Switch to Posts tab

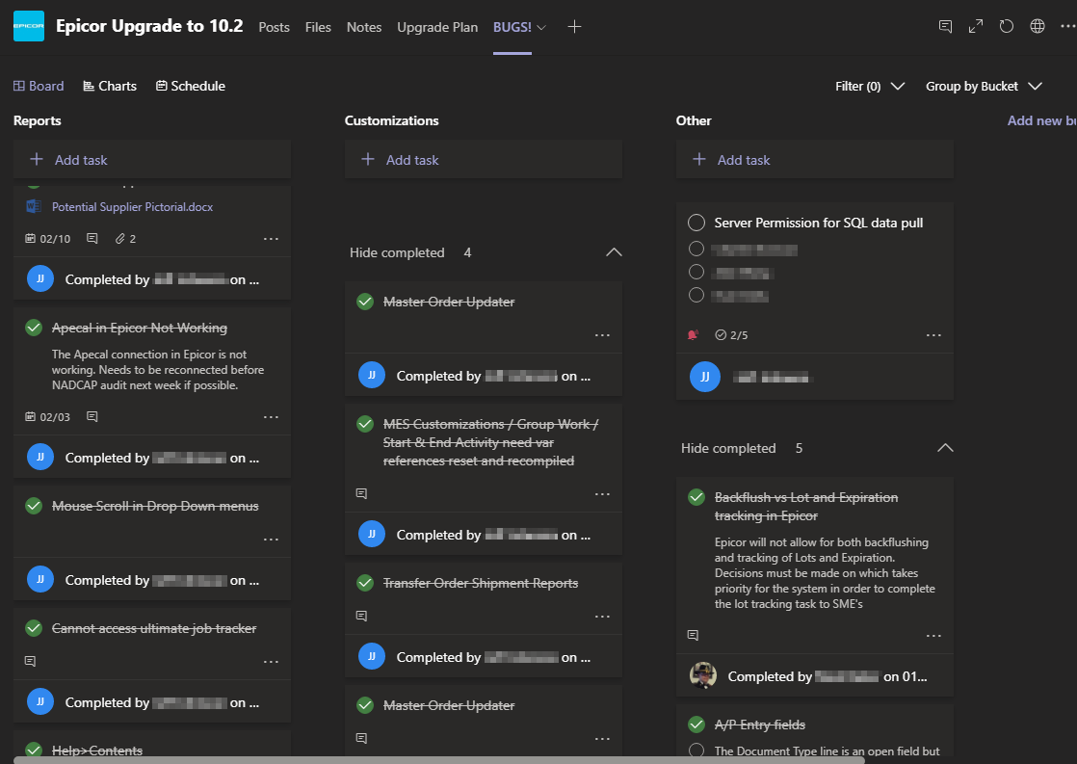(x=274, y=27)
